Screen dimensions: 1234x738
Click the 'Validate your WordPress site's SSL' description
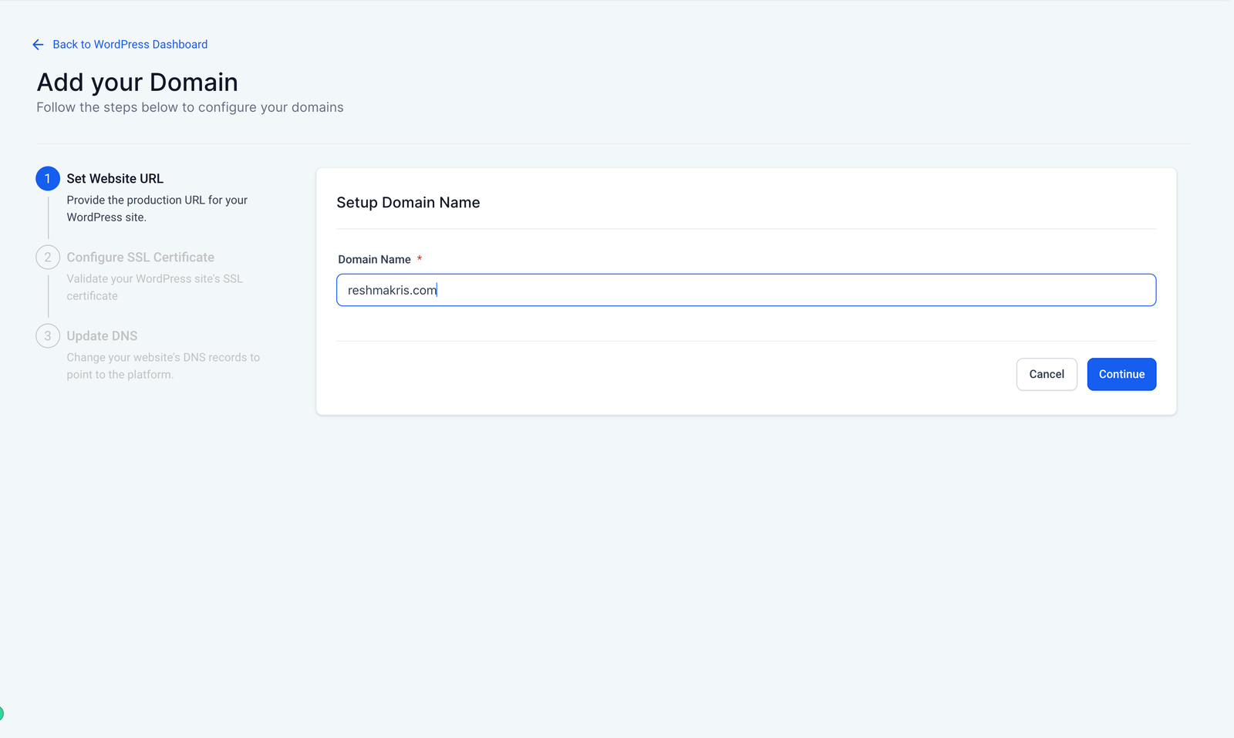point(154,287)
